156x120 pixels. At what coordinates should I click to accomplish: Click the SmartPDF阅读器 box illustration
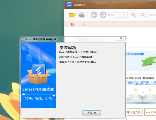coord(39,74)
